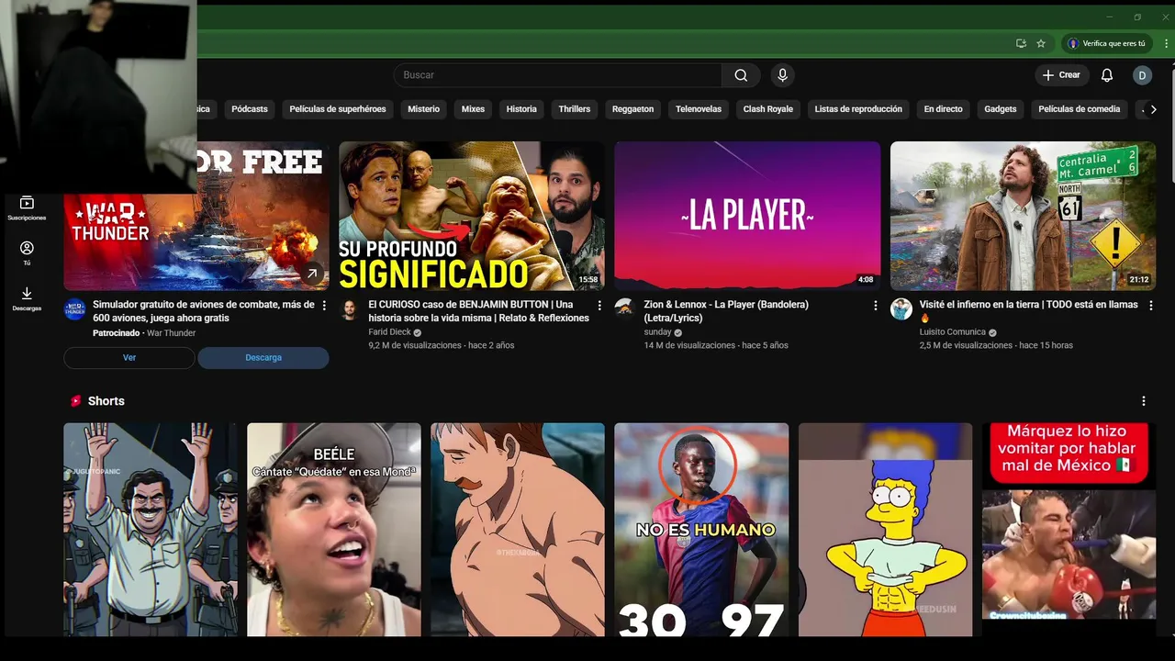Open the NO ES HUMANO short

click(x=701, y=530)
